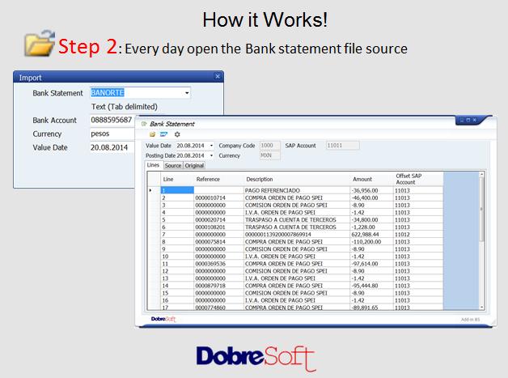Click amount -1,228.00 in line 6
The image size is (508, 378).
coord(371,227)
